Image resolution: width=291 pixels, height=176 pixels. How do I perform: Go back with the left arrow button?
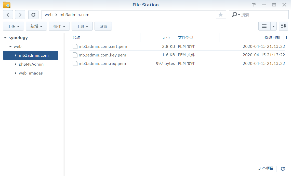pos(8,15)
